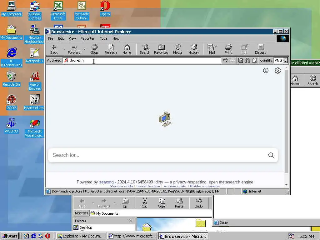This screenshot has height=240, width=320.
Task: Expand the Forward button history dropdown arrow
Action: [x=84, y=49]
